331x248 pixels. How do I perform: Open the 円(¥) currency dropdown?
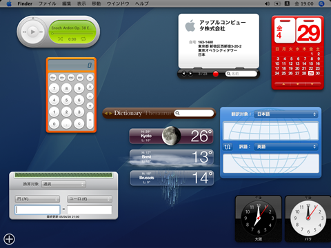(37, 199)
